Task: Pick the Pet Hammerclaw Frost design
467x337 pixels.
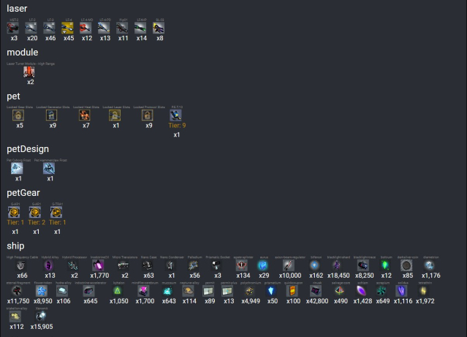Action: 50,168
